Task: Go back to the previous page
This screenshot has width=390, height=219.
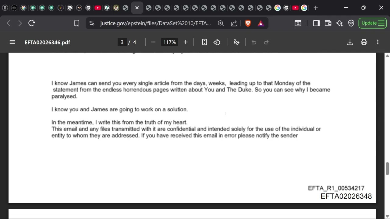Action: pyautogui.click(x=9, y=23)
